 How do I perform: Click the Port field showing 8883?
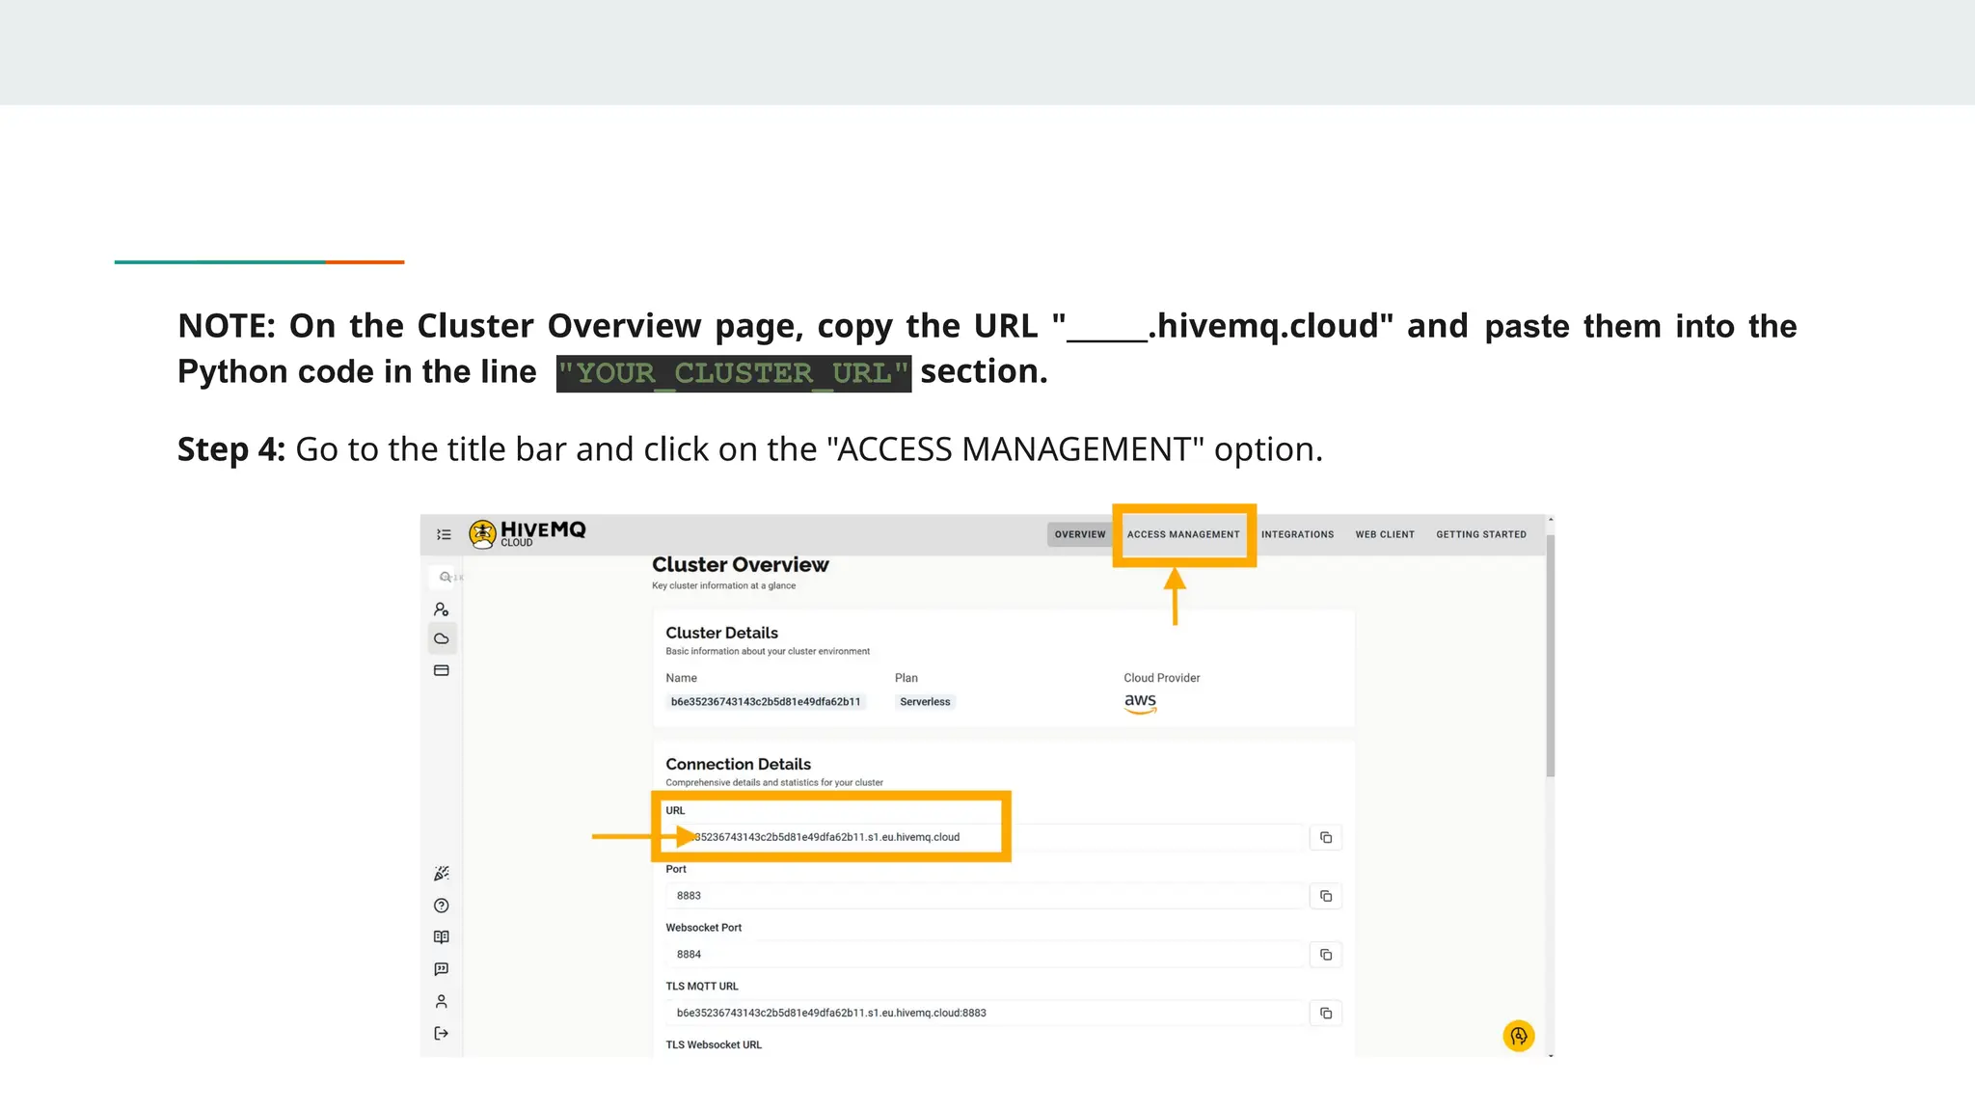pyautogui.click(x=985, y=896)
